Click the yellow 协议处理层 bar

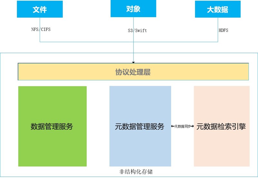point(133,72)
